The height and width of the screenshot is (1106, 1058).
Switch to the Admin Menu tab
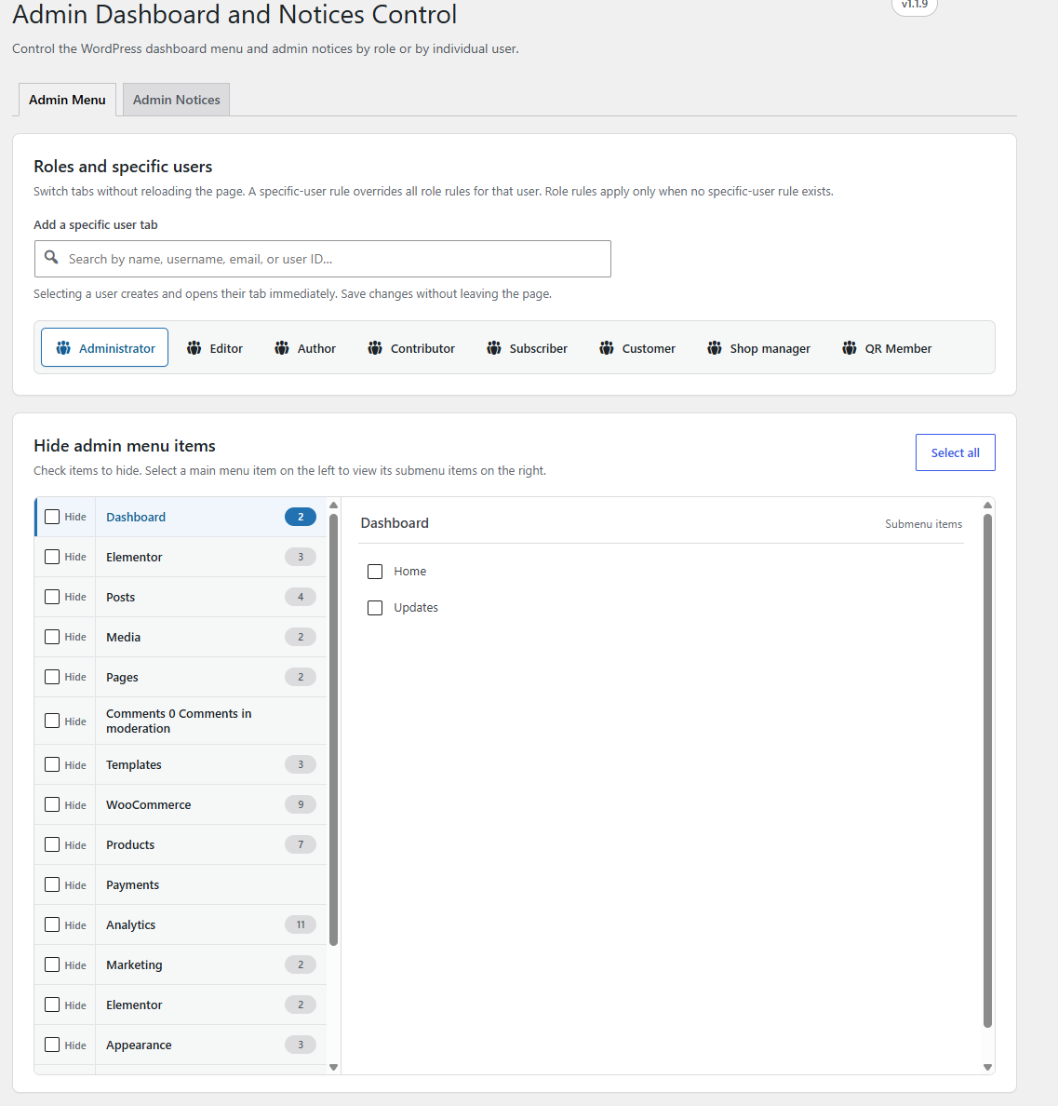67,100
